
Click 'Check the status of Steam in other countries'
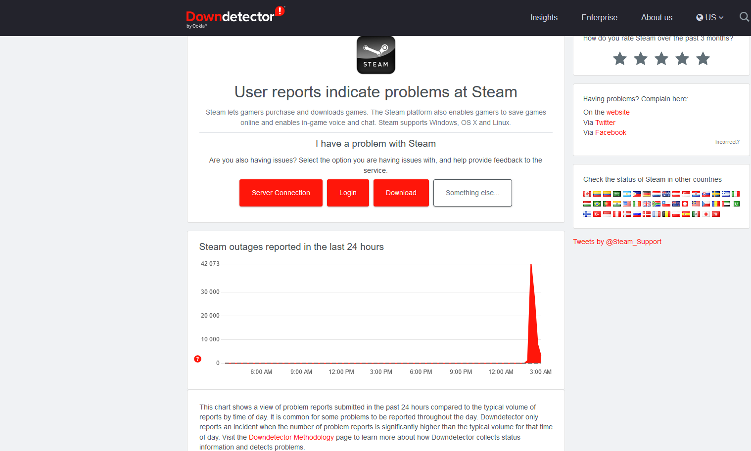(x=652, y=179)
